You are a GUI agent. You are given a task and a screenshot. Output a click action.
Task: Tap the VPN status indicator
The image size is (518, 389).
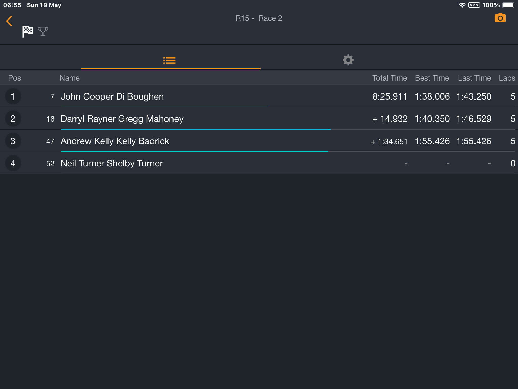474,5
